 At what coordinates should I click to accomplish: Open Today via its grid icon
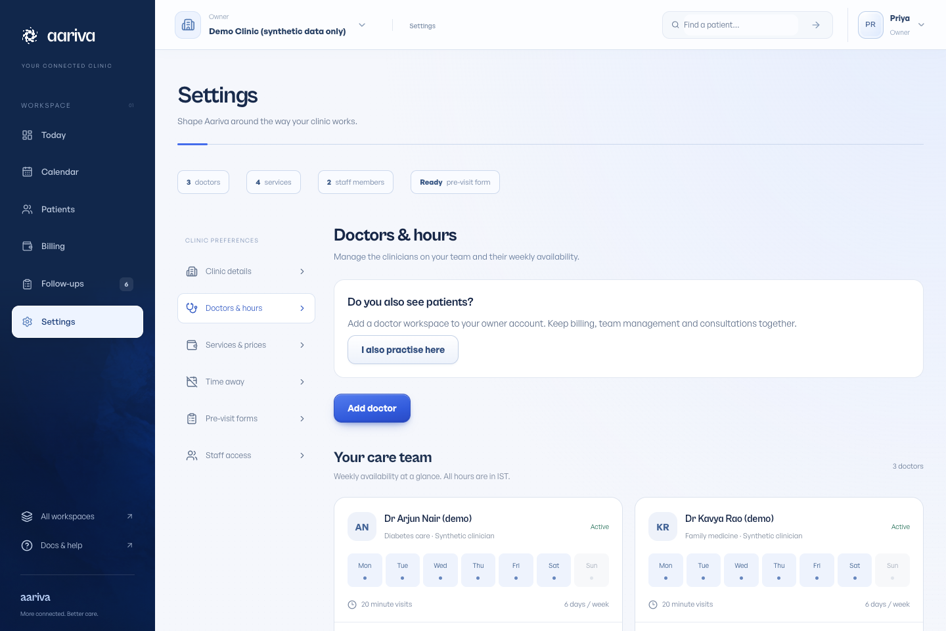coord(27,135)
